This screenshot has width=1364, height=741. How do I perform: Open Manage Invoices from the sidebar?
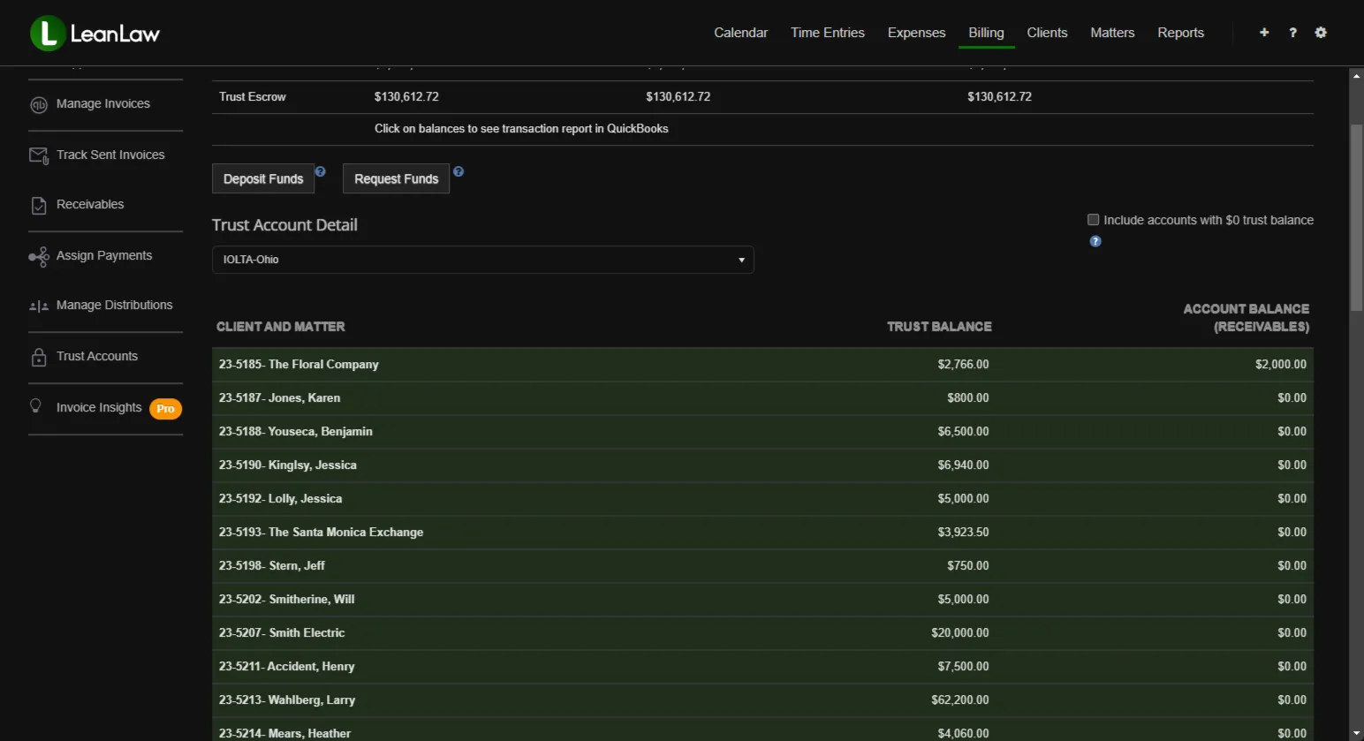pos(103,104)
